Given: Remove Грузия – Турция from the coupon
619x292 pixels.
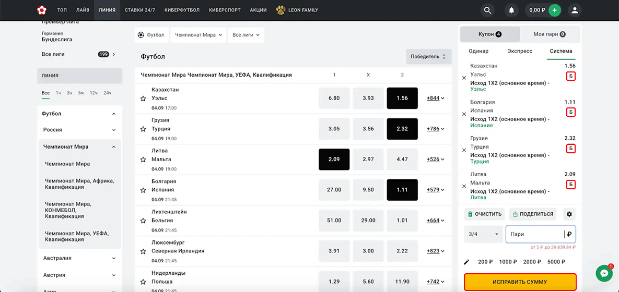Looking at the screenshot, I should point(464,150).
